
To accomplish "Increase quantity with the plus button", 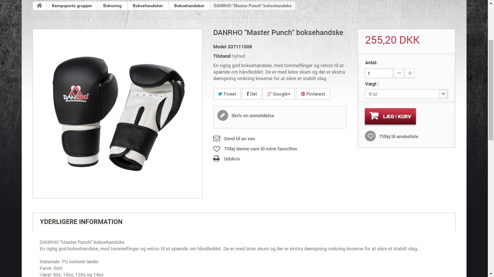I will pyautogui.click(x=410, y=73).
